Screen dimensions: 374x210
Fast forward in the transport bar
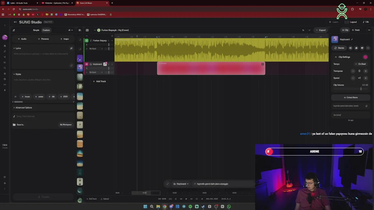tap(191, 199)
